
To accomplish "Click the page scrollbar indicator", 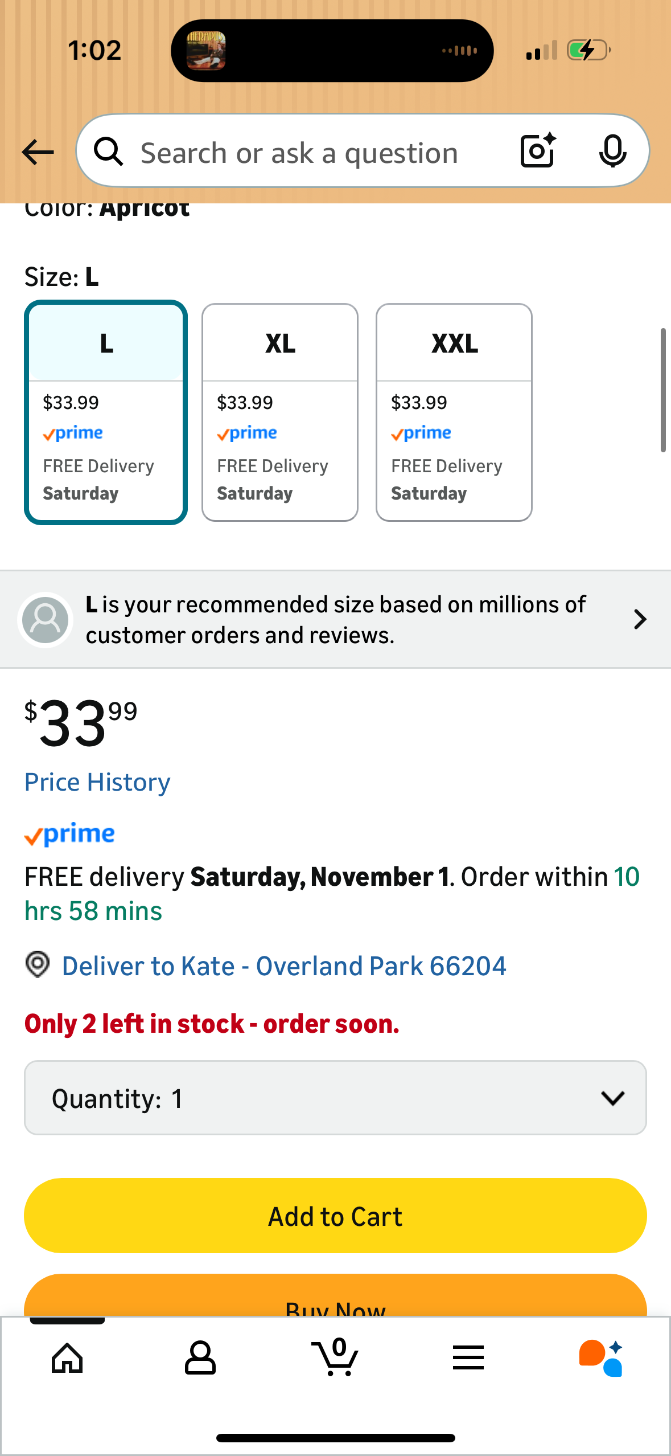I will pos(663,390).
